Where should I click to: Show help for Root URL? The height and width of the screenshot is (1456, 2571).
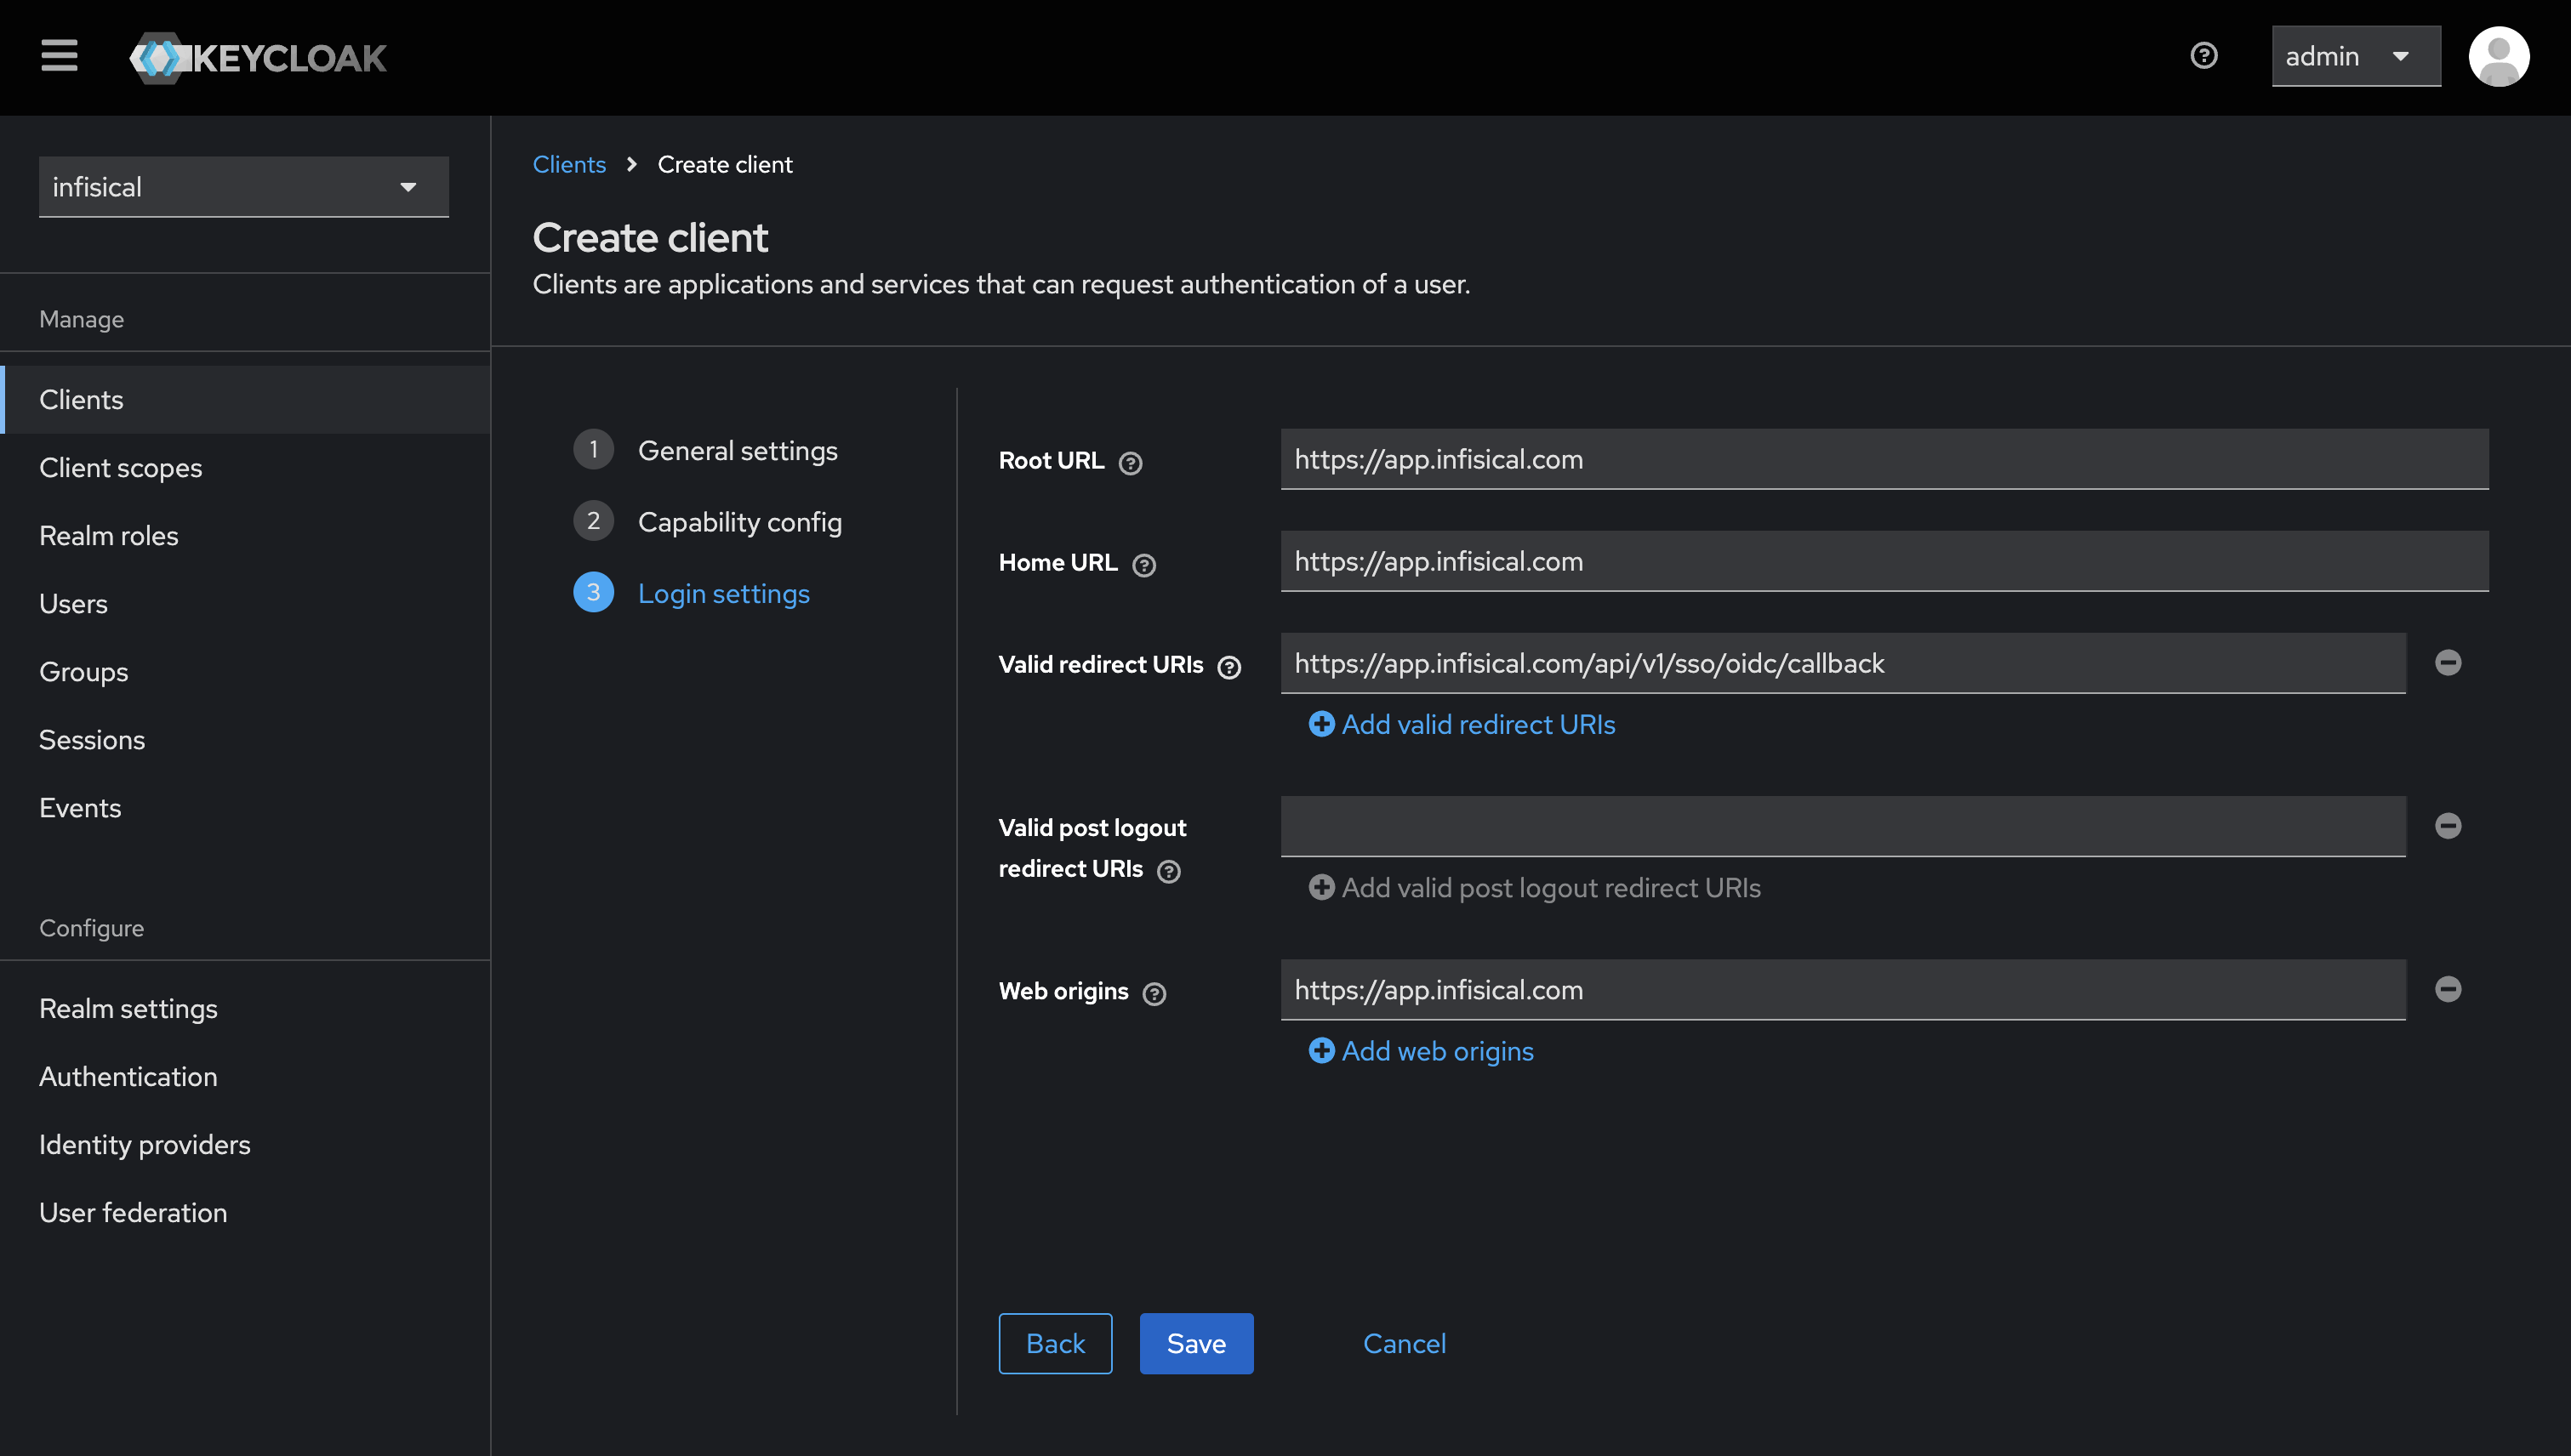pyautogui.click(x=1131, y=463)
